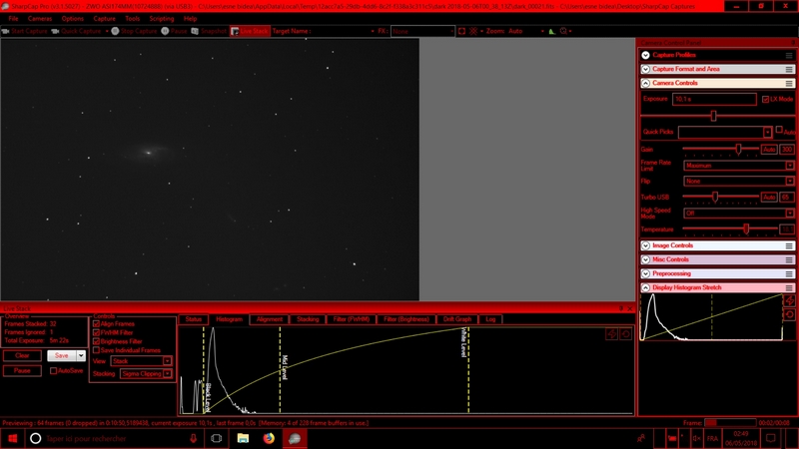
Task: Open the Preprocessing hamburger menu
Action: (x=789, y=273)
